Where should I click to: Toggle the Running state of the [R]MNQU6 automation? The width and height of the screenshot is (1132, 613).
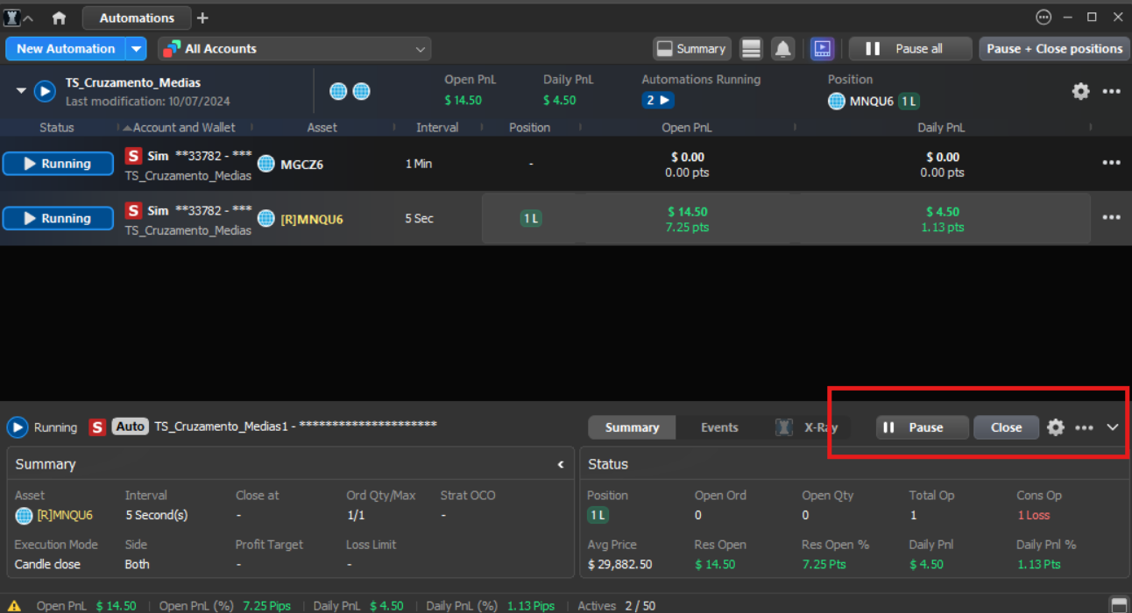pos(58,218)
